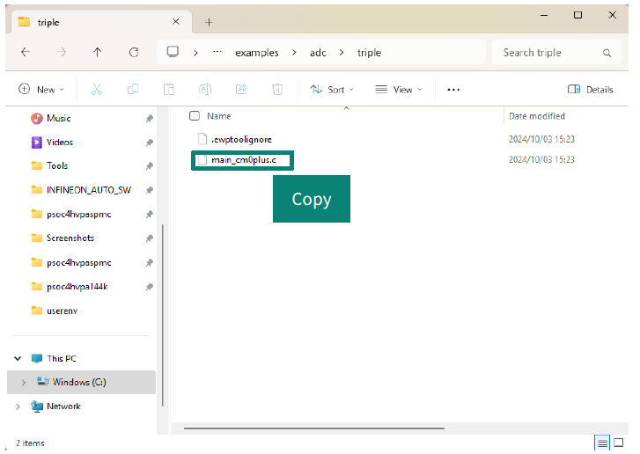Click triple in the breadcrumb path
This screenshot has width=640, height=454.
tap(369, 53)
